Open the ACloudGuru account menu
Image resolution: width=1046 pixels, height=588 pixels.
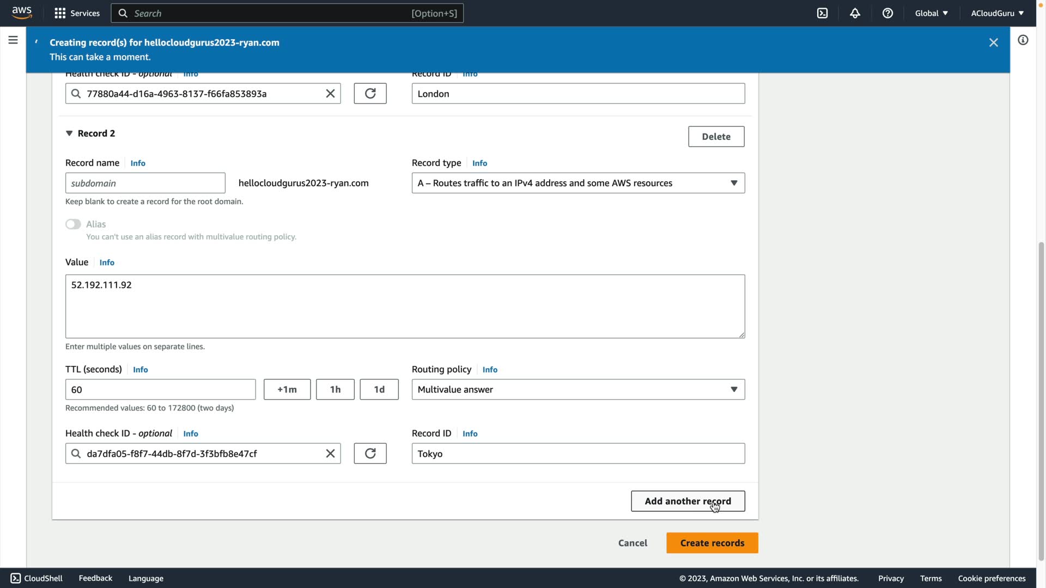pos(996,13)
